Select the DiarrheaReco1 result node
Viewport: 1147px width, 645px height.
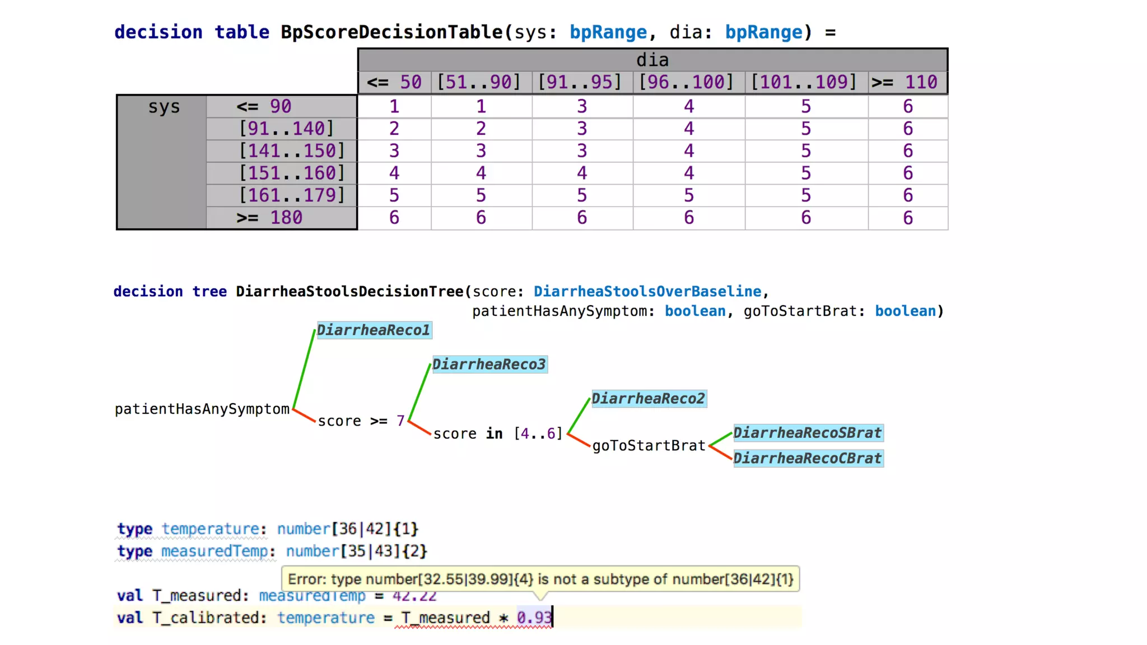(374, 330)
